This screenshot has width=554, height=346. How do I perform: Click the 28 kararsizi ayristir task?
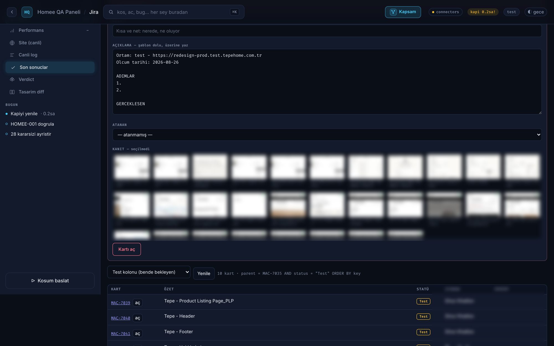click(31, 134)
